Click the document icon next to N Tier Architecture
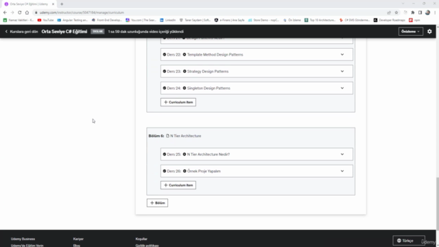This screenshot has height=247, width=439. point(167,136)
